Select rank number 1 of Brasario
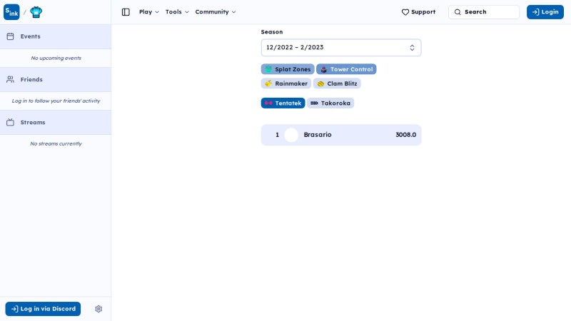This screenshot has width=571, height=321. pyautogui.click(x=277, y=135)
